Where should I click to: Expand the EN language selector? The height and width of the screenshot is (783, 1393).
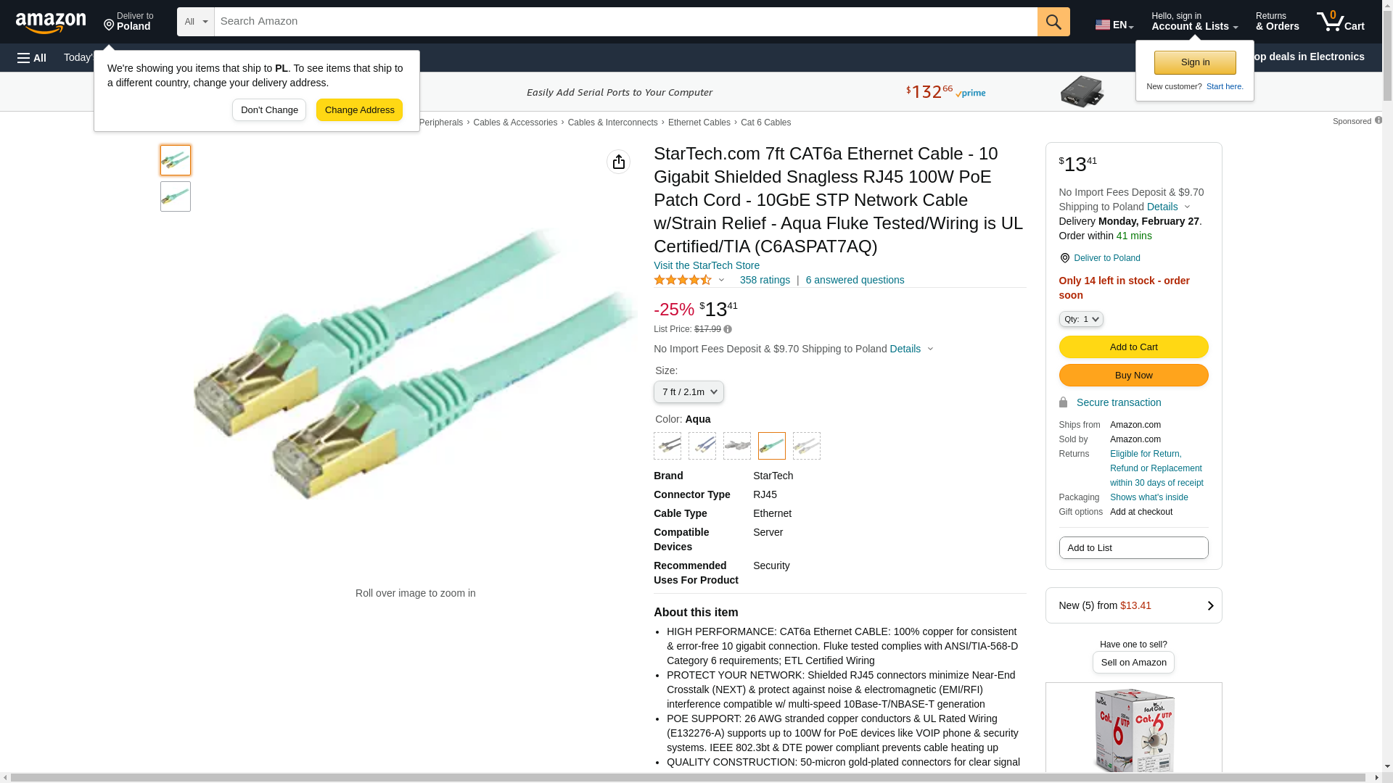point(1114,25)
